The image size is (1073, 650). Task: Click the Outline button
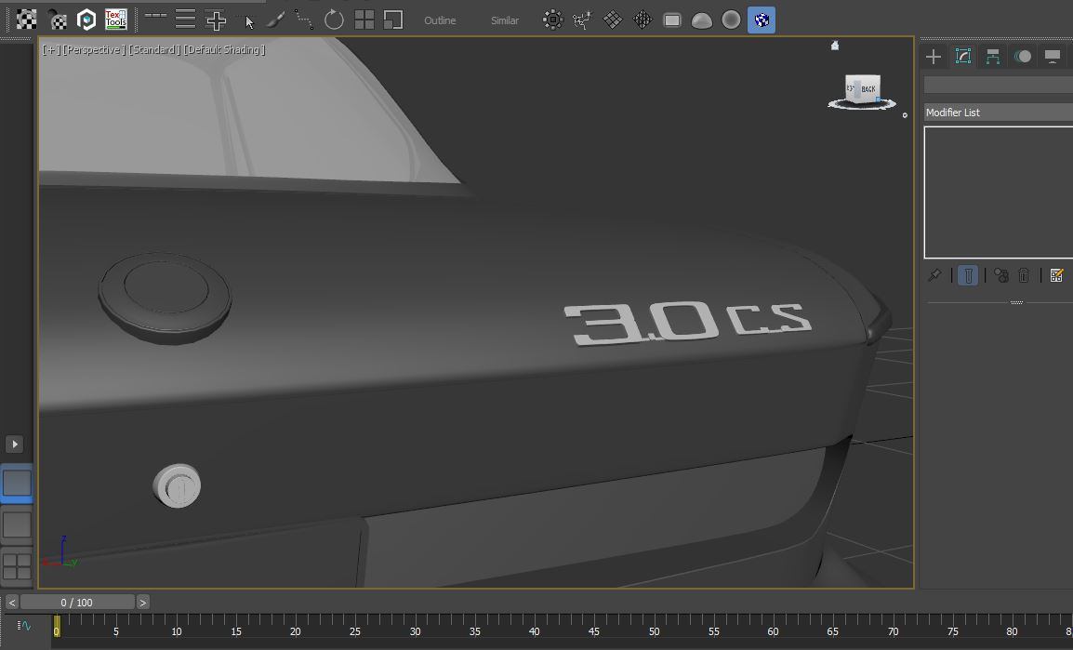pos(440,20)
